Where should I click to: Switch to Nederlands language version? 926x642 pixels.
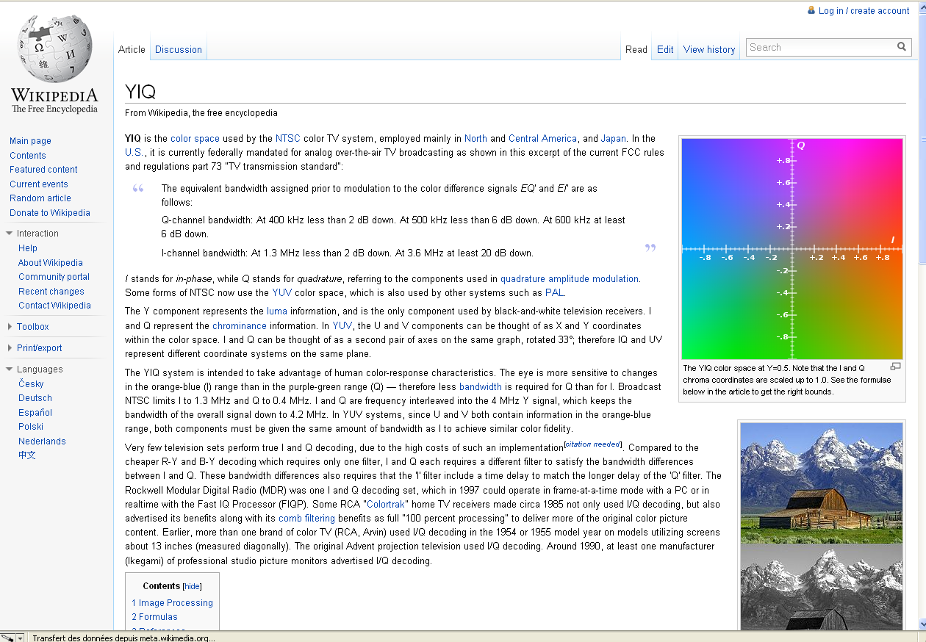pos(42,441)
